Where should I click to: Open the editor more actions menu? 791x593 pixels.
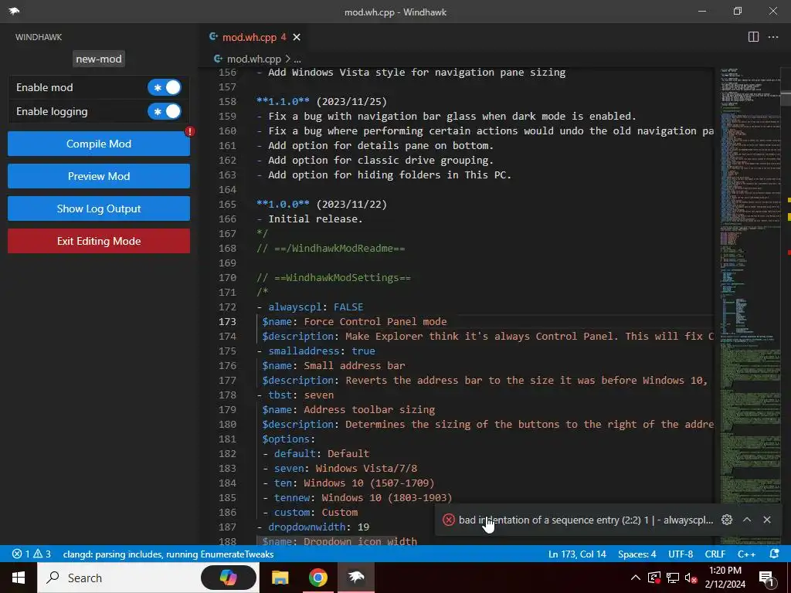[772, 37]
